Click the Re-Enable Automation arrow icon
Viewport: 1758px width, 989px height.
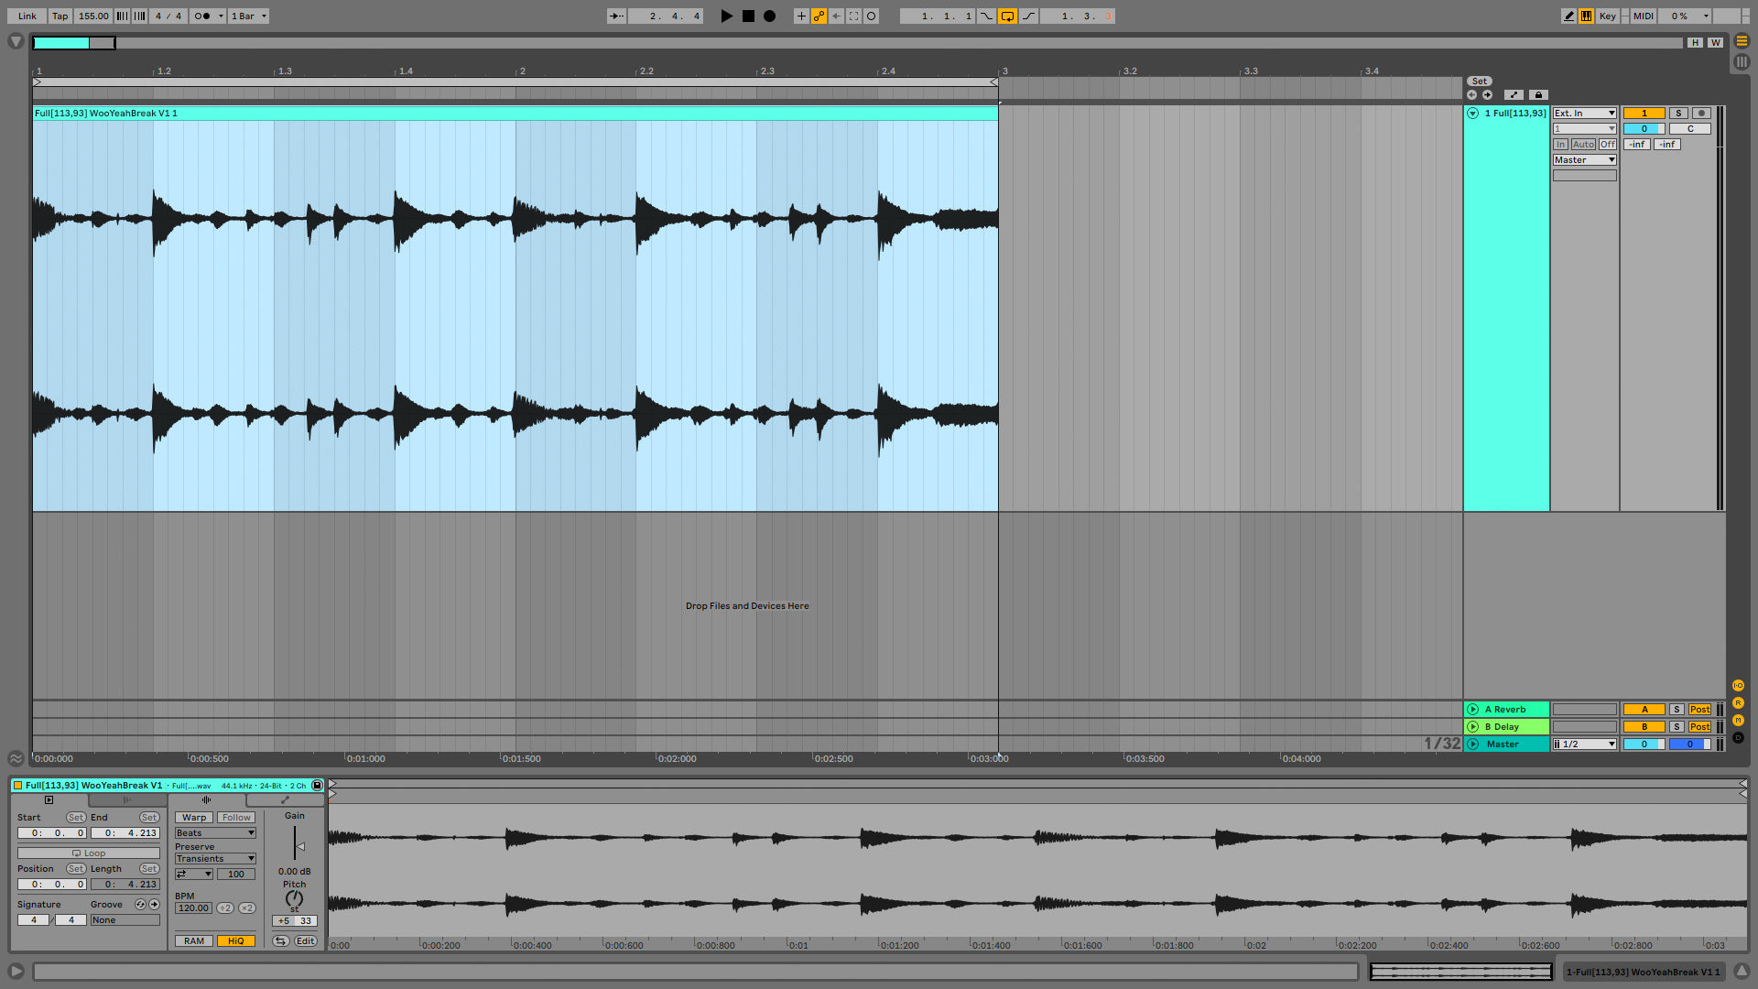pos(835,16)
